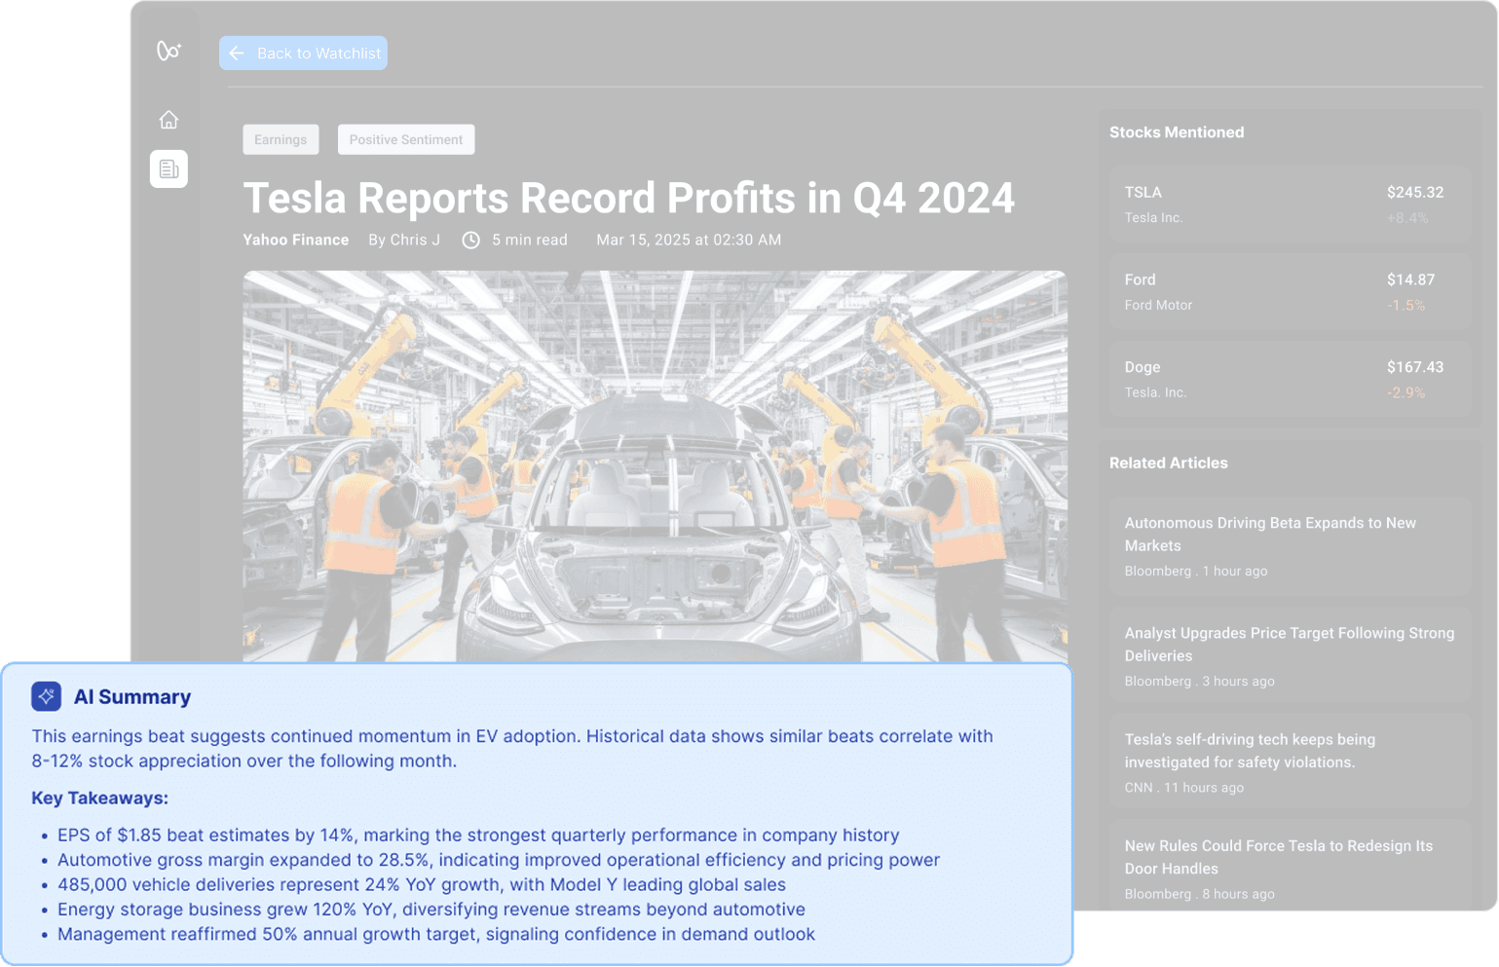The width and height of the screenshot is (1499, 967).
Task: Click the Stocks Mentioned heading
Action: point(1177,132)
